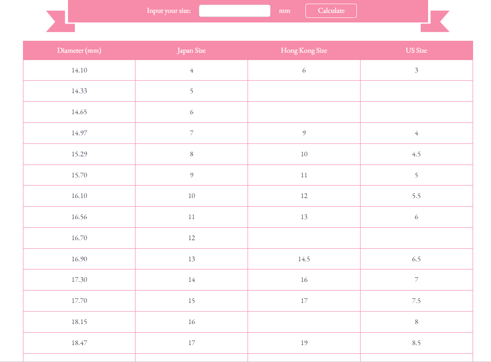Viewport: 491px width, 362px height.
Task: Click the 'Input your size:' label
Action: pos(169,11)
